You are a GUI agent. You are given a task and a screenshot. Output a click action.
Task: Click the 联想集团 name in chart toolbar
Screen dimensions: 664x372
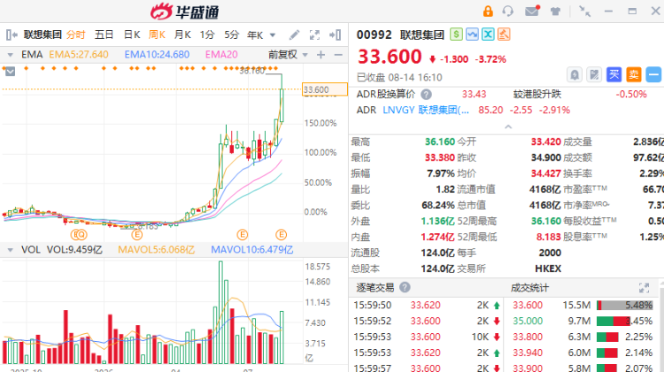click(42, 35)
